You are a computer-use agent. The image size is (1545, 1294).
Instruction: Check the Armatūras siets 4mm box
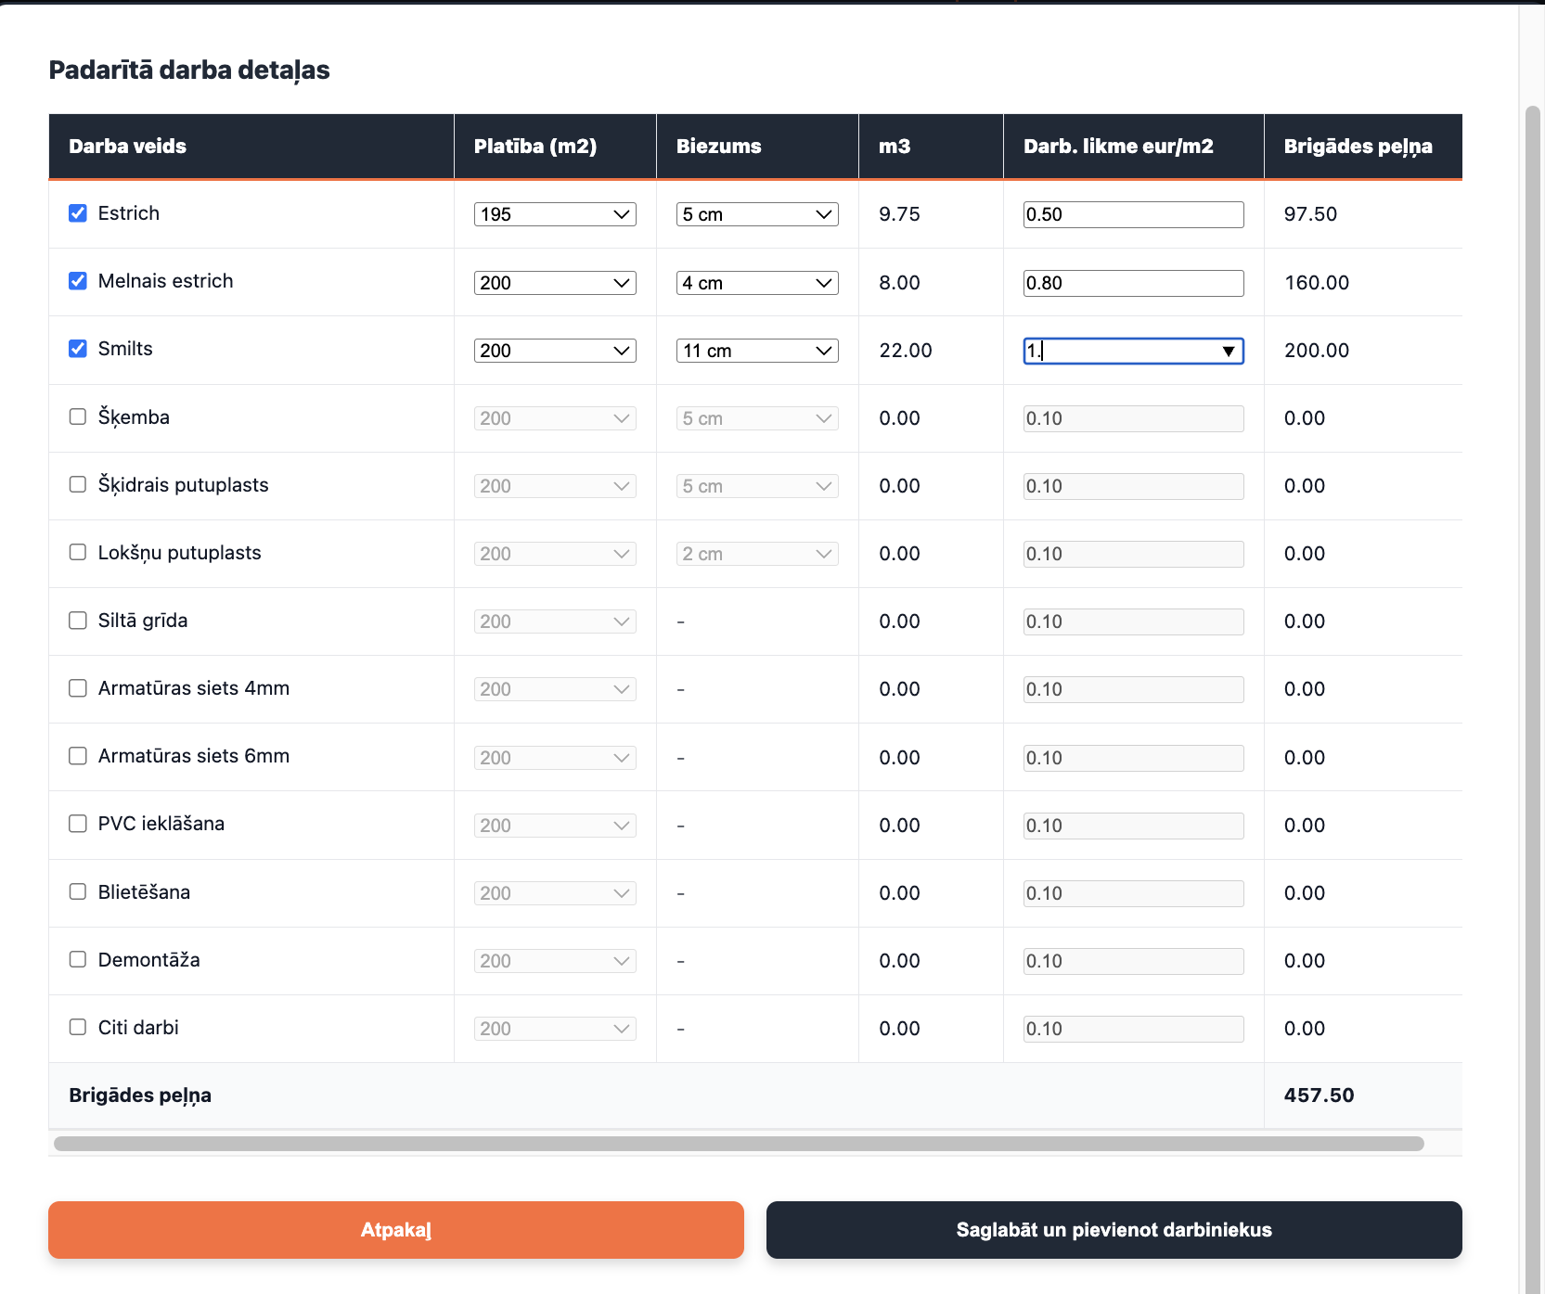pos(78,688)
